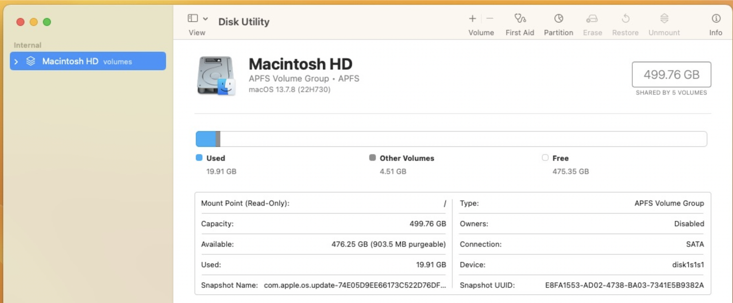Image resolution: width=733 pixels, height=303 pixels.
Task: Click the Disk Utility window title
Action: (244, 22)
